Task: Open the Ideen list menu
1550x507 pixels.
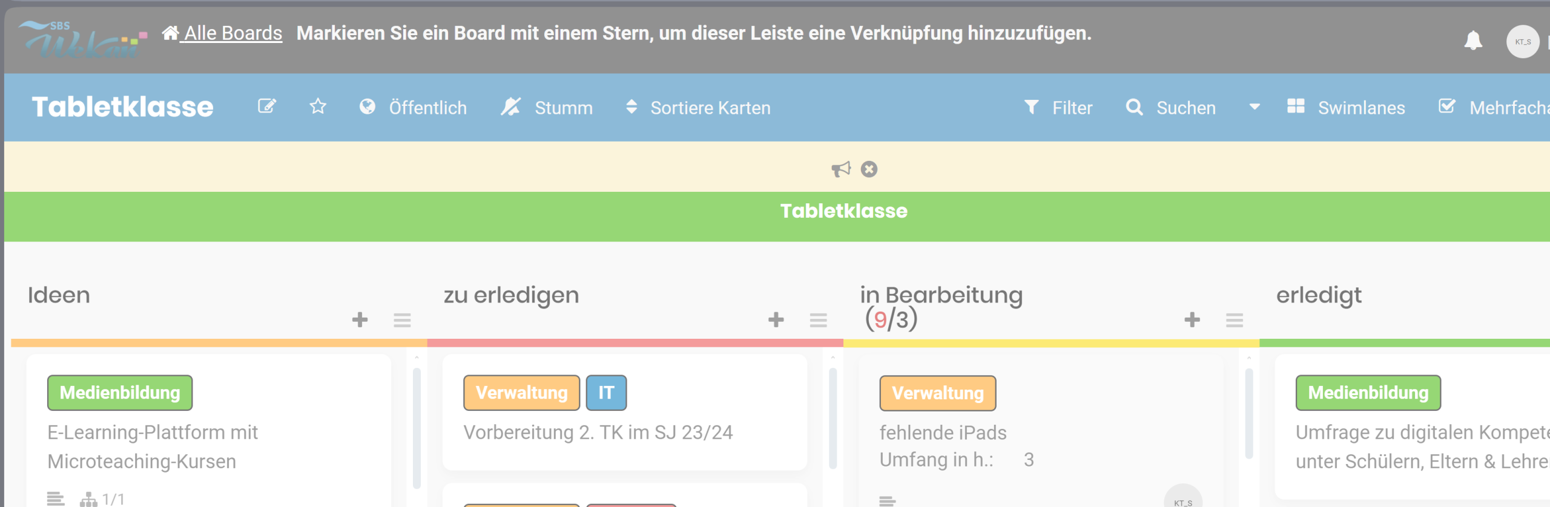Action: click(x=402, y=320)
